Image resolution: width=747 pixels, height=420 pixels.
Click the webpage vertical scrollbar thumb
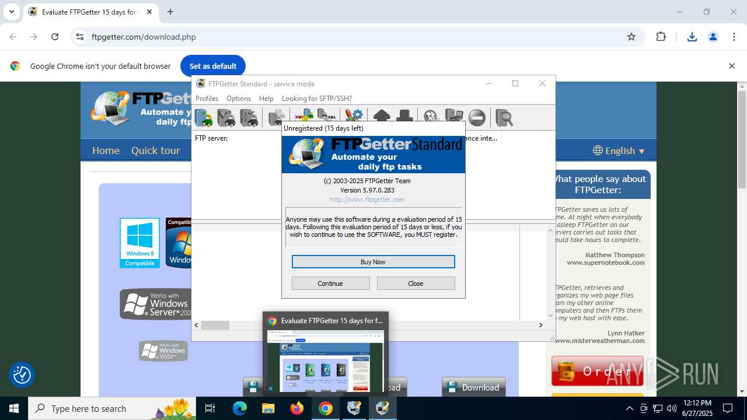pyautogui.click(x=742, y=140)
